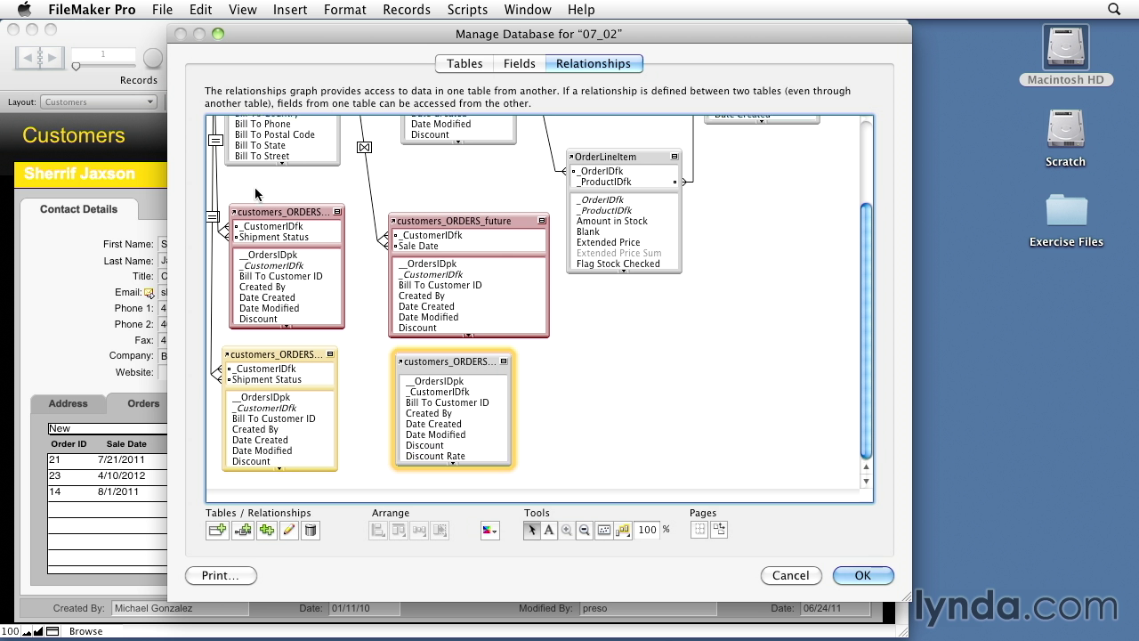
Task: Switch to Address tab in Customers window
Action: point(68,403)
